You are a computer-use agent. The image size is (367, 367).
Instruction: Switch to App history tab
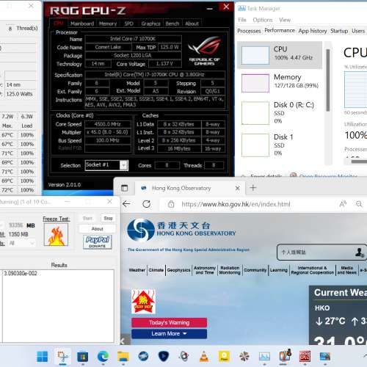click(313, 31)
